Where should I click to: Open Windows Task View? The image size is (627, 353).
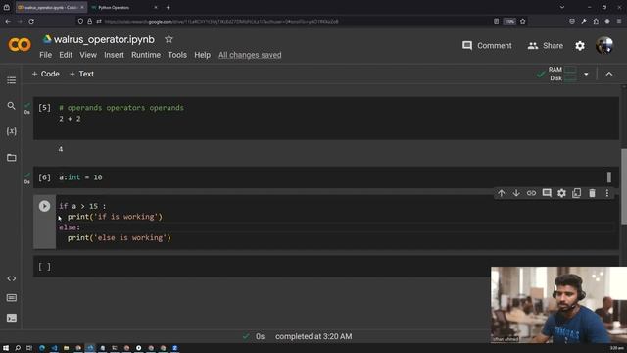tap(29, 348)
